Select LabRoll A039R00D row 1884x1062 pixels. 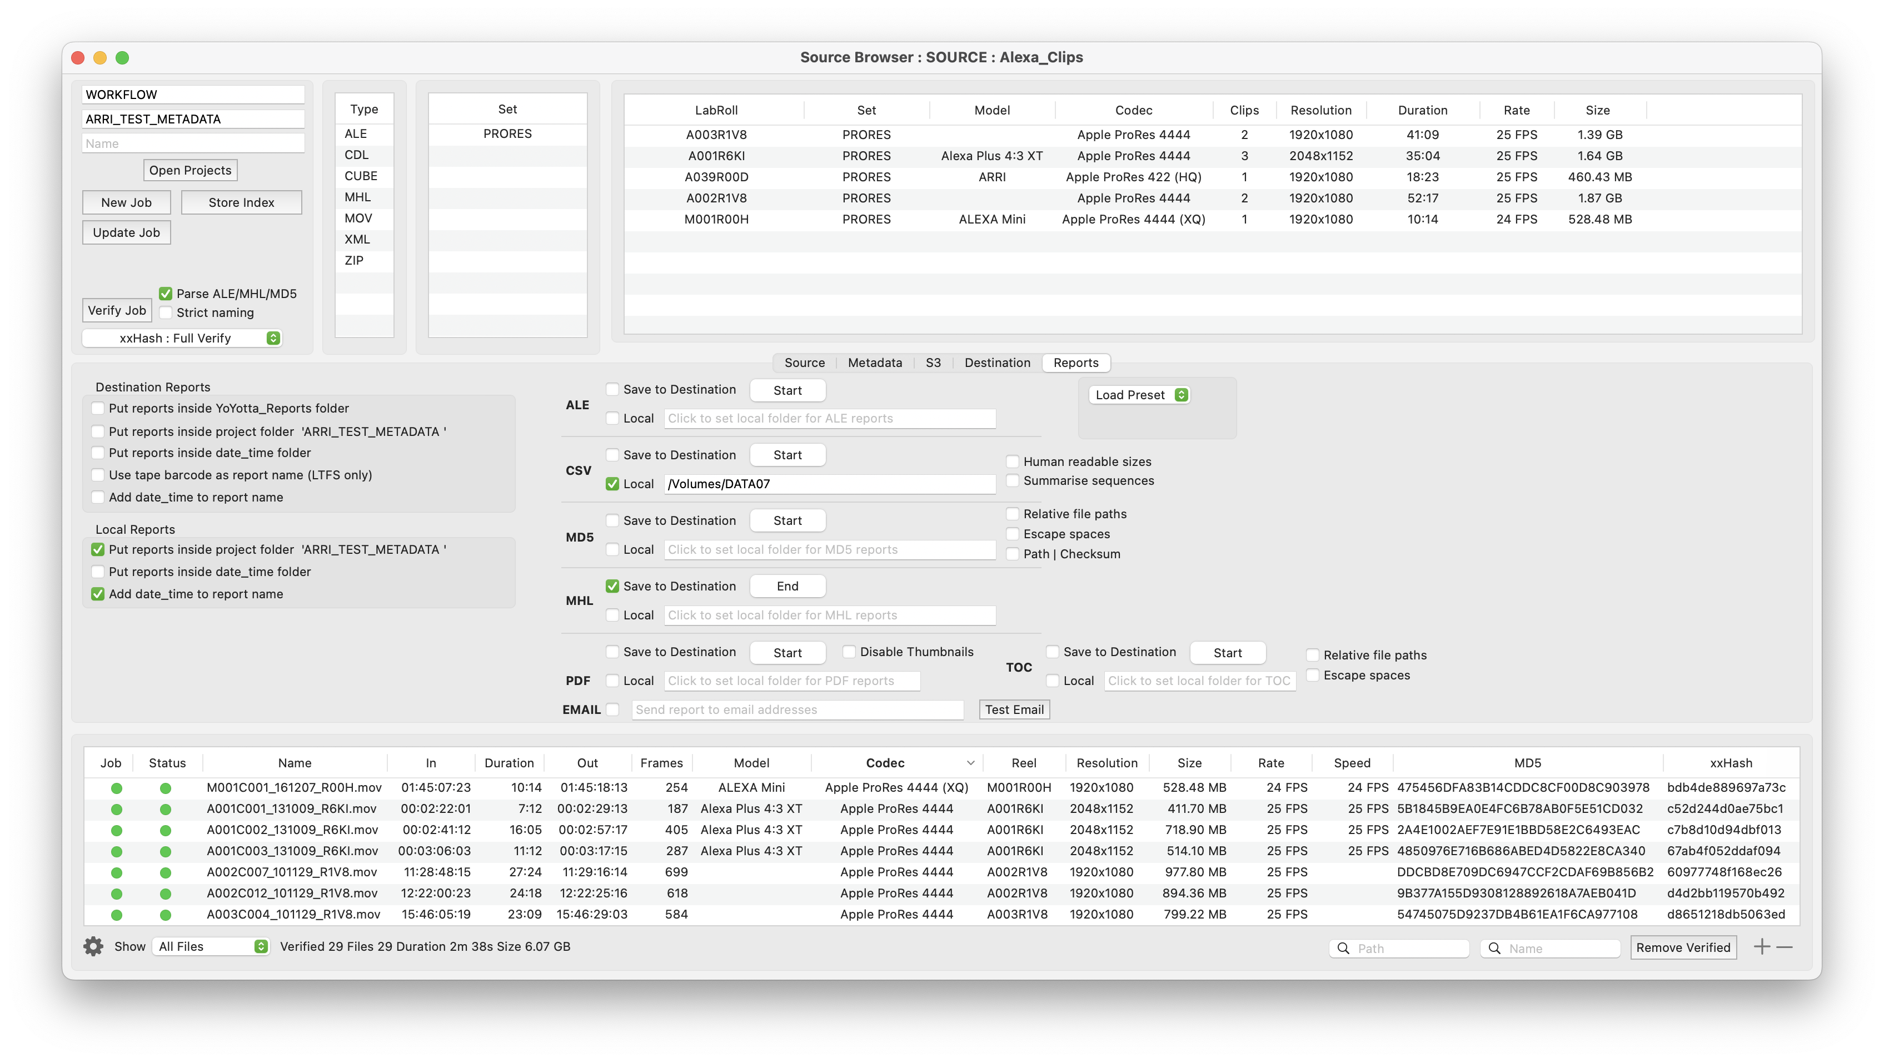tap(1212, 177)
